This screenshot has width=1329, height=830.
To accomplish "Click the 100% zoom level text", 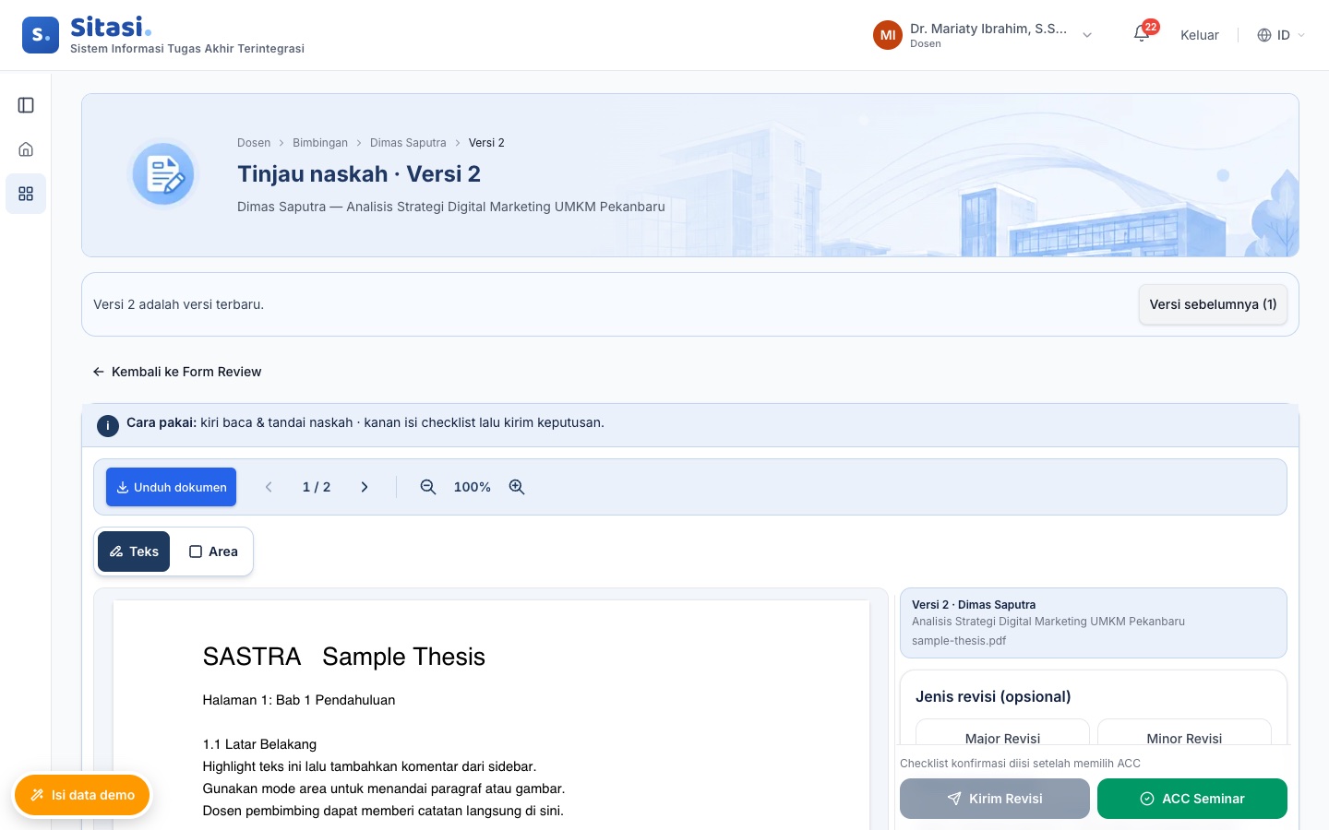I will point(472,487).
